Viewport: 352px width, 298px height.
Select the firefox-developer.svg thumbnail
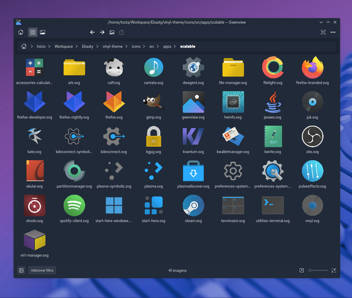tap(34, 102)
